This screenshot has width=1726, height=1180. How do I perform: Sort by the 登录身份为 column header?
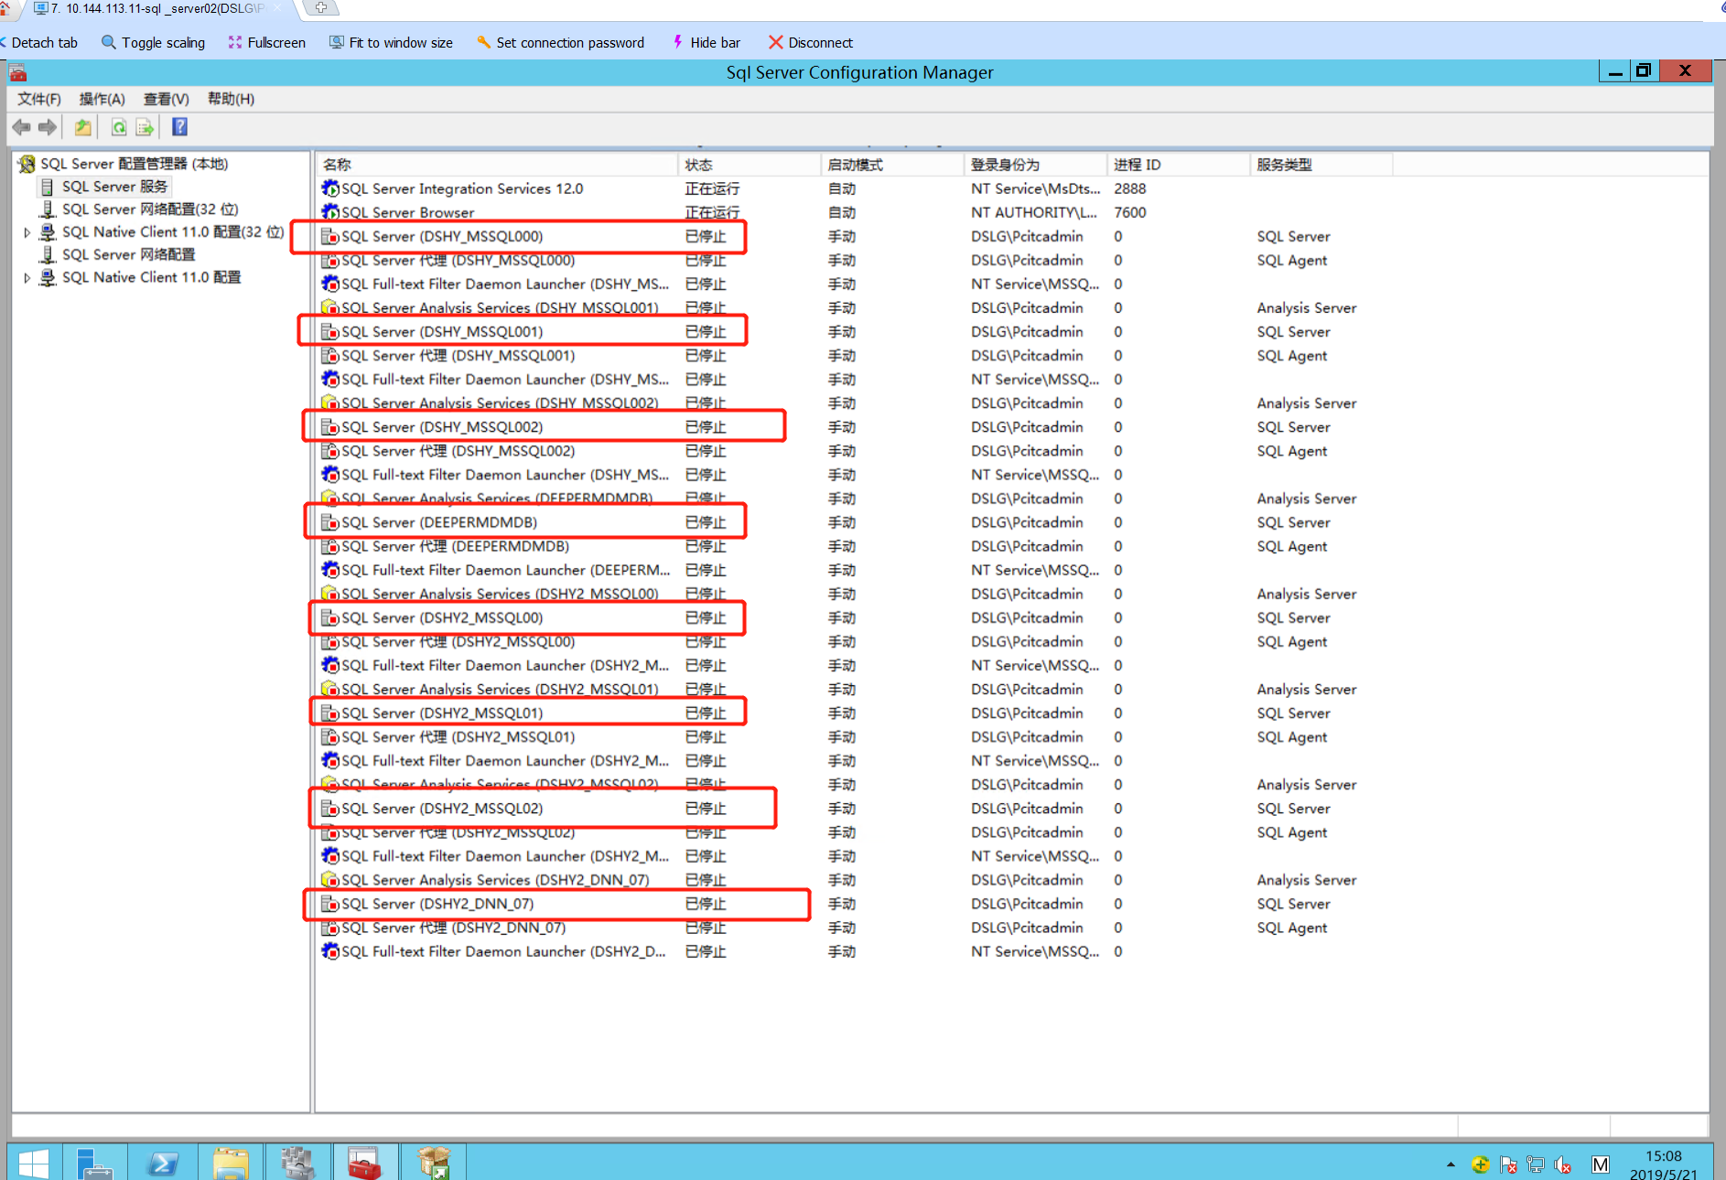point(1035,165)
